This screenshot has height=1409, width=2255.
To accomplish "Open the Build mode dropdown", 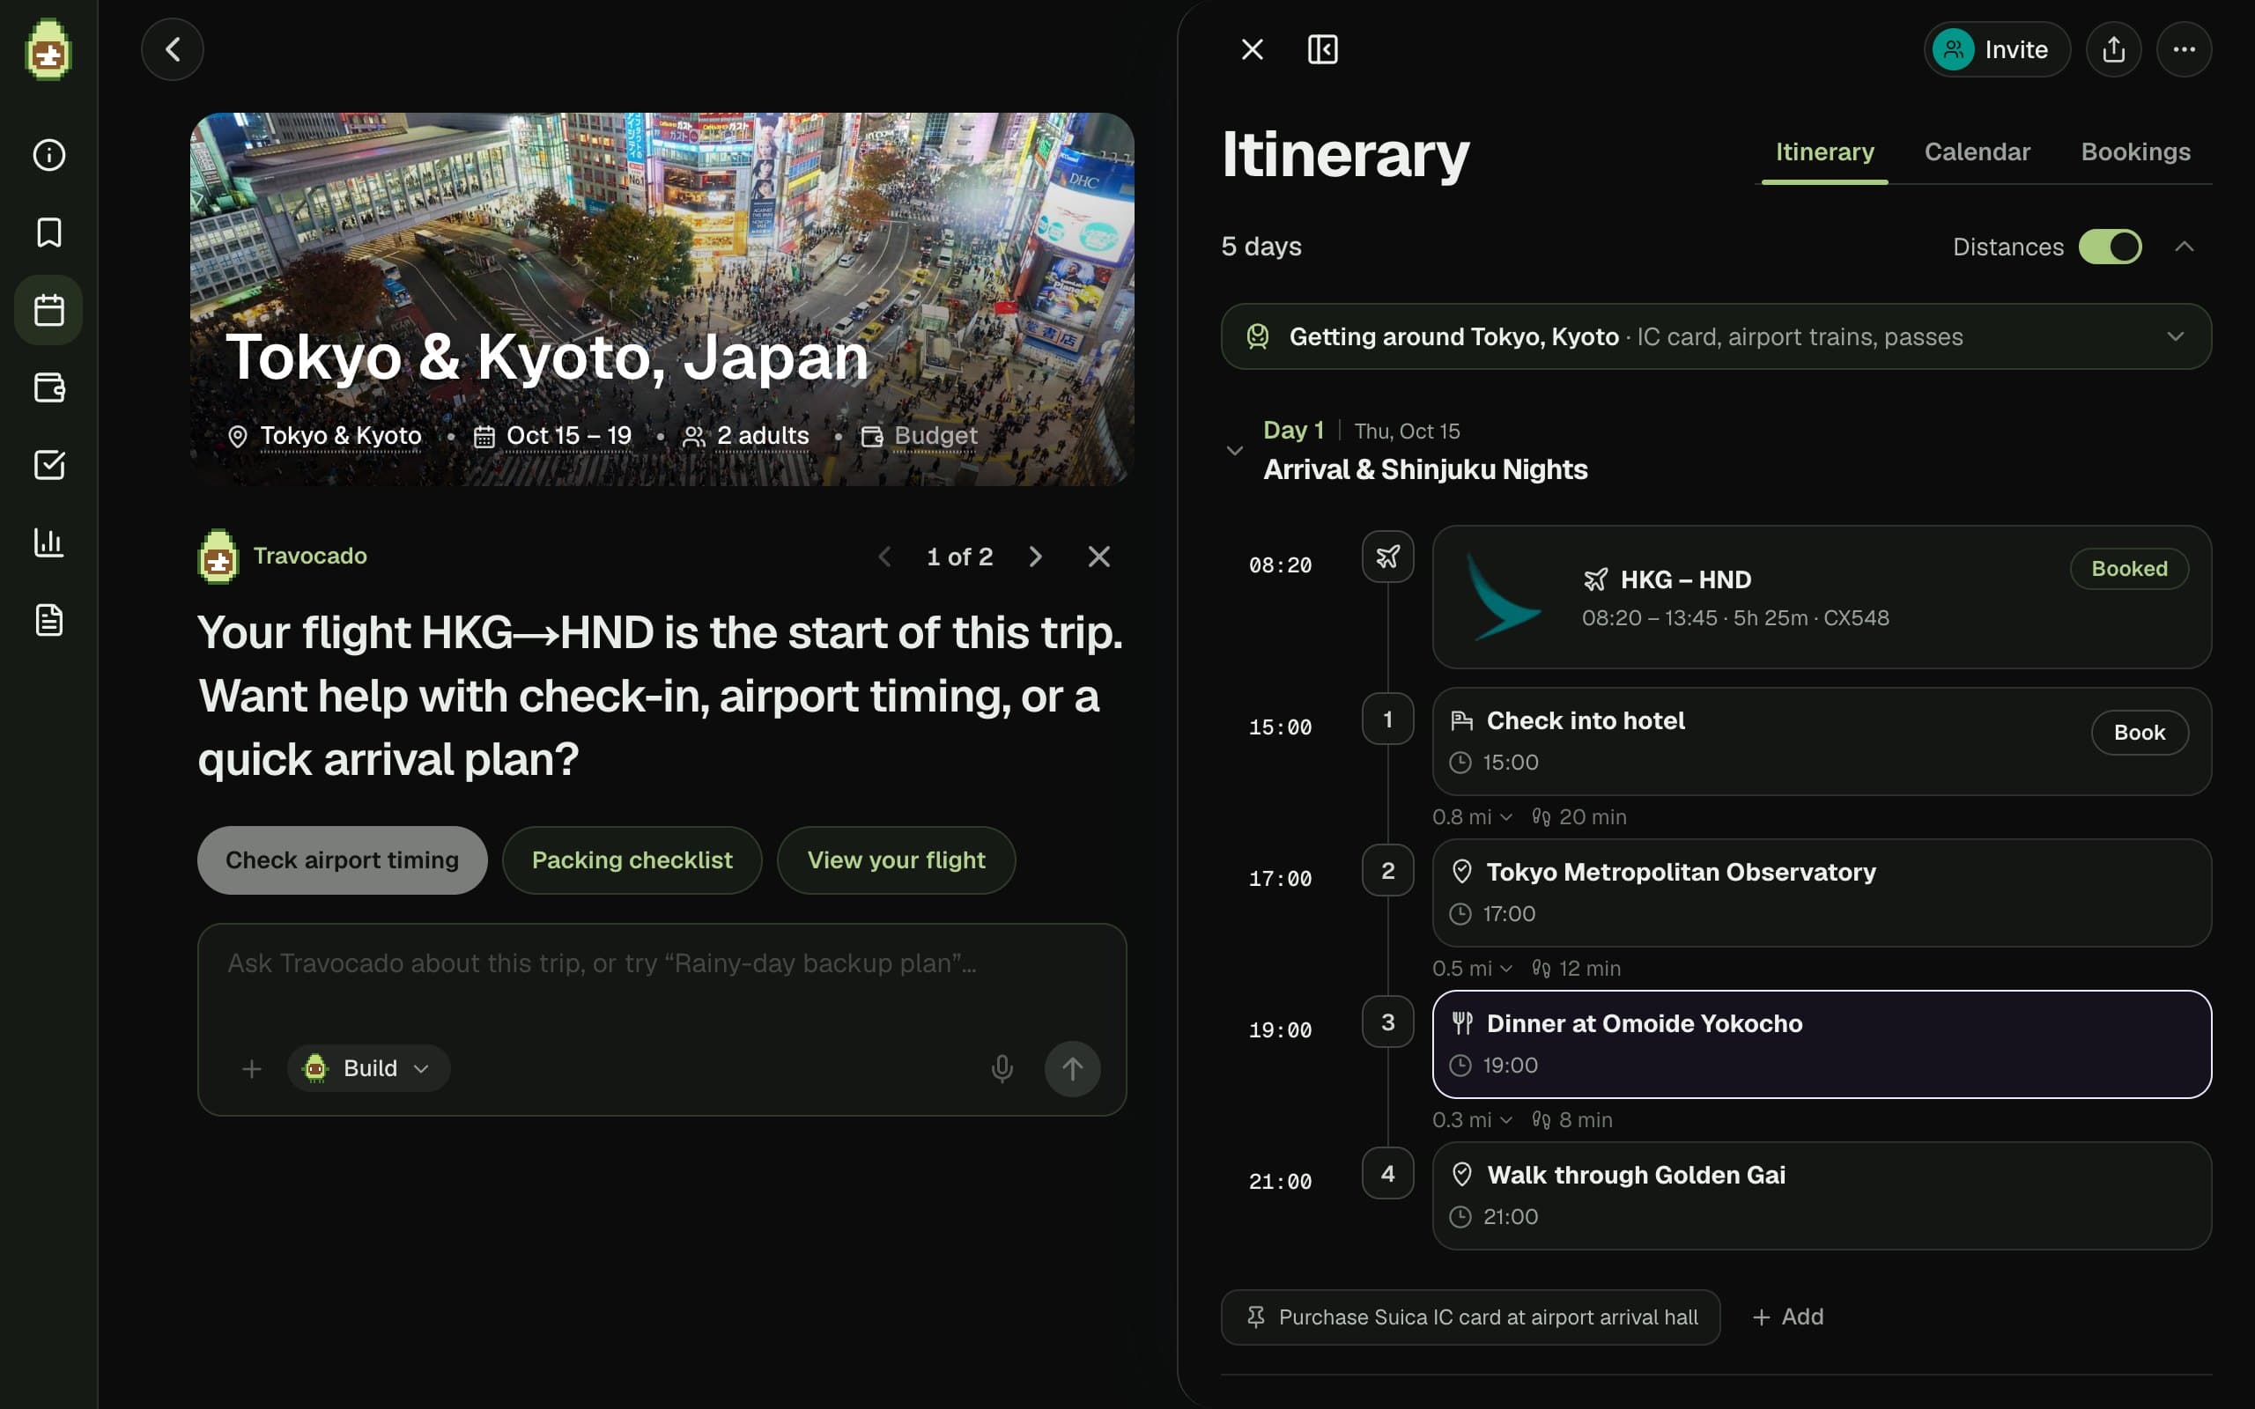I will point(369,1068).
